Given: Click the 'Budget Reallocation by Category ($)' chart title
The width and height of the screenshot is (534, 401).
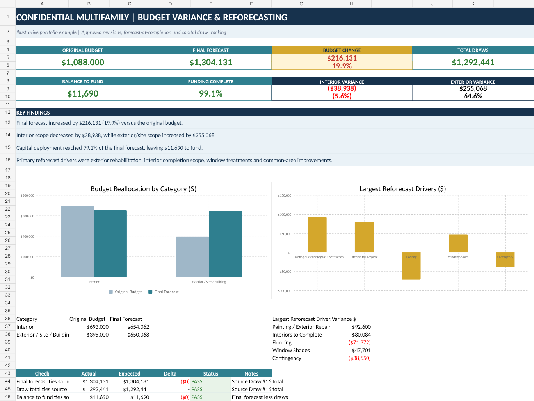Looking at the screenshot, I should (x=144, y=189).
